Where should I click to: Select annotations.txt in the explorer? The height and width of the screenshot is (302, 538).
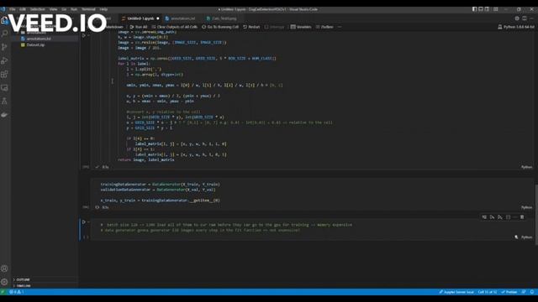click(x=45, y=39)
